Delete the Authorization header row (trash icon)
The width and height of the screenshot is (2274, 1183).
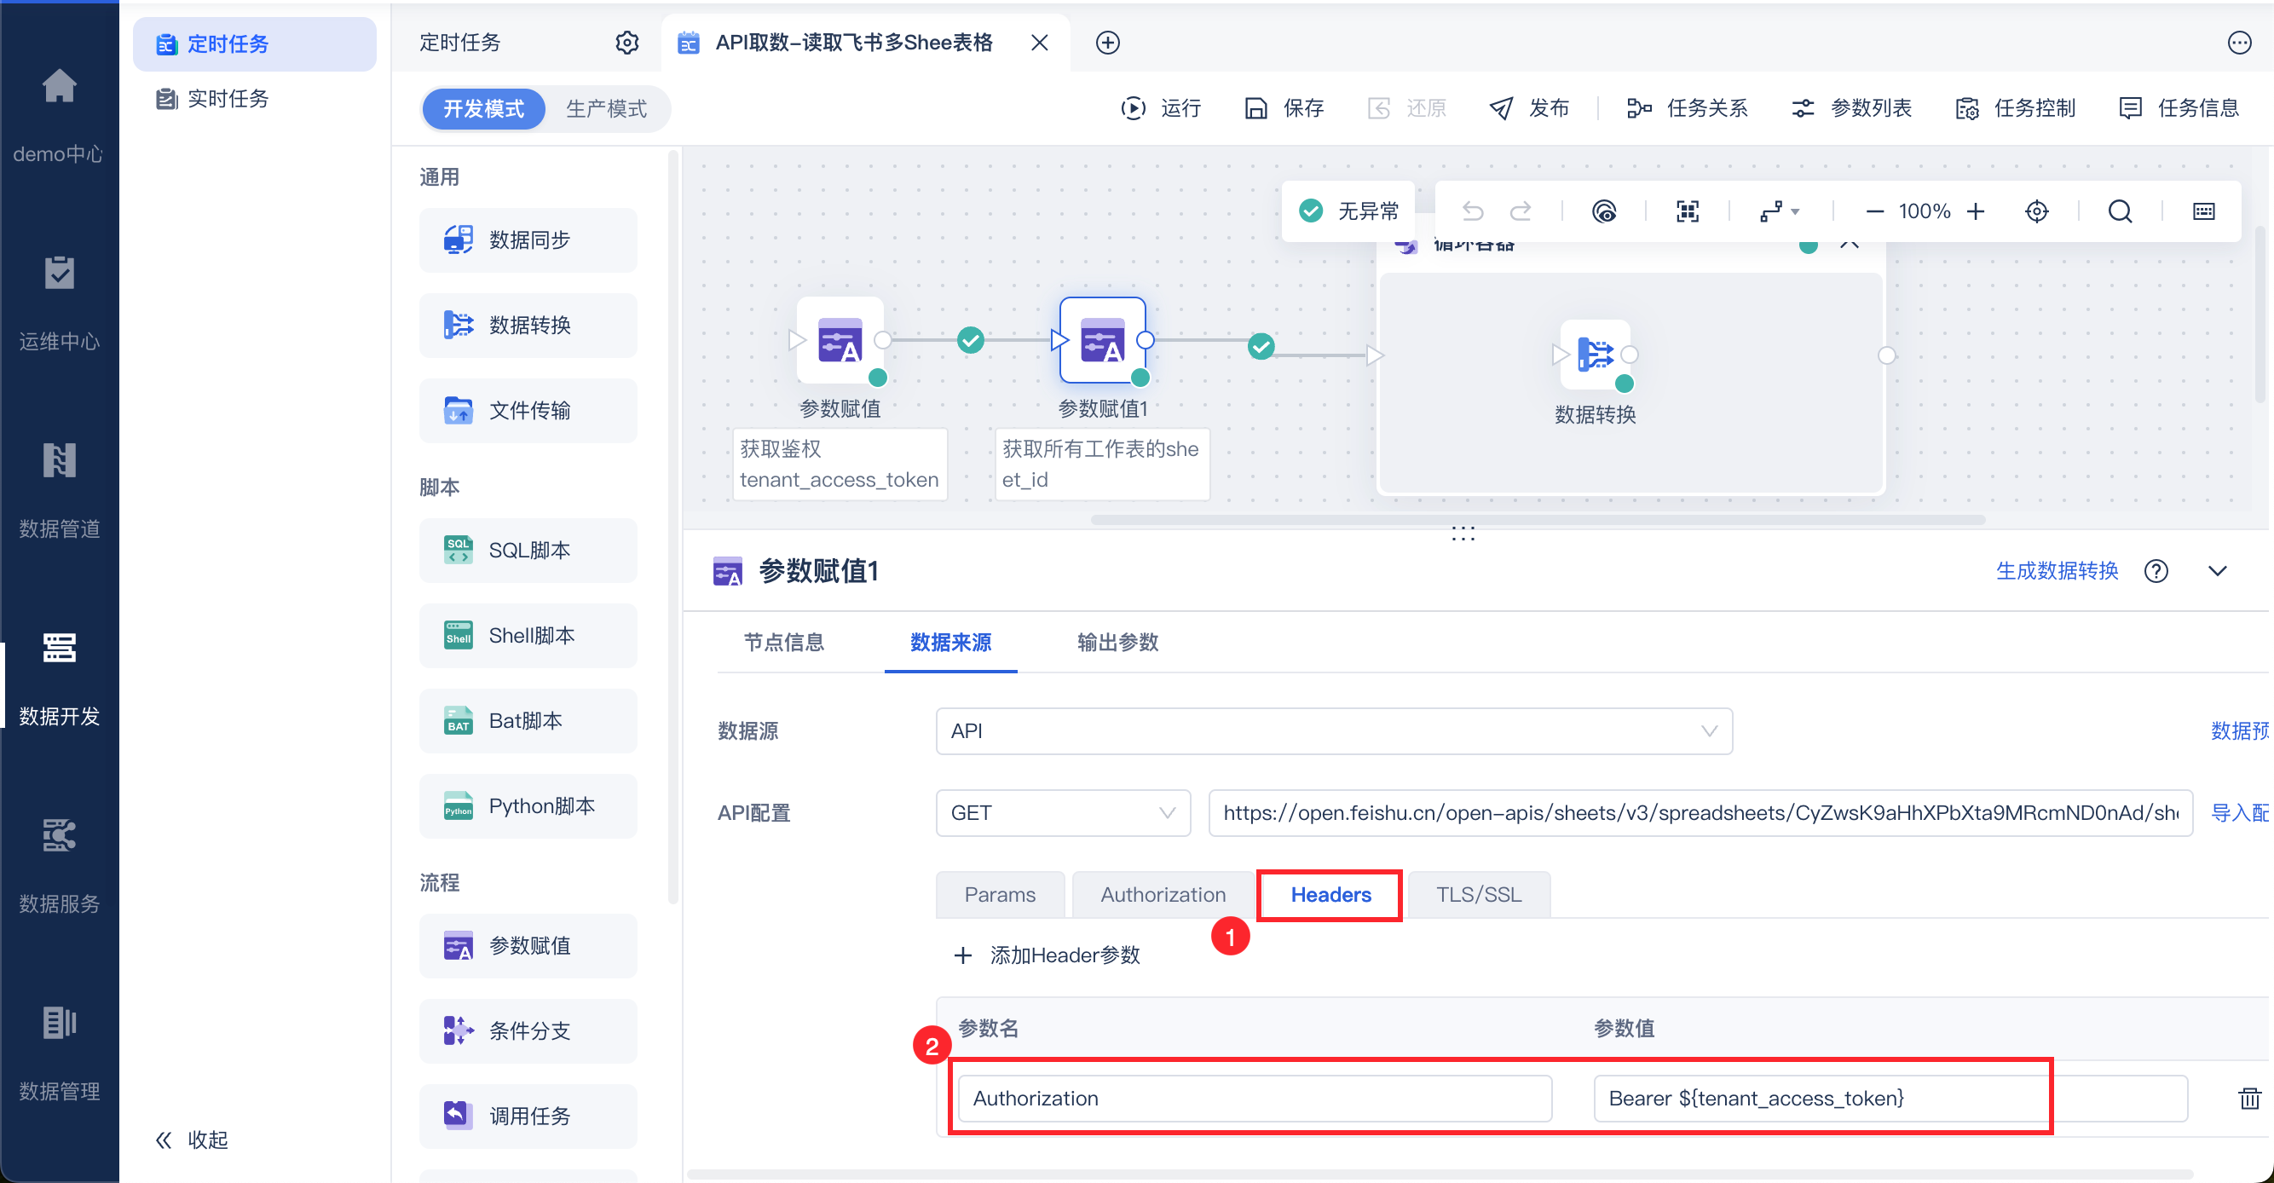coord(2249,1099)
